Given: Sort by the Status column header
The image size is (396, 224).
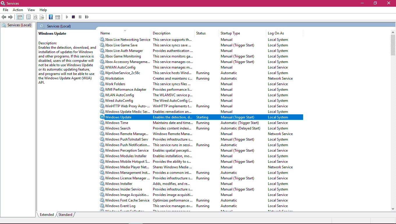Looking at the screenshot, I should coord(206,33).
